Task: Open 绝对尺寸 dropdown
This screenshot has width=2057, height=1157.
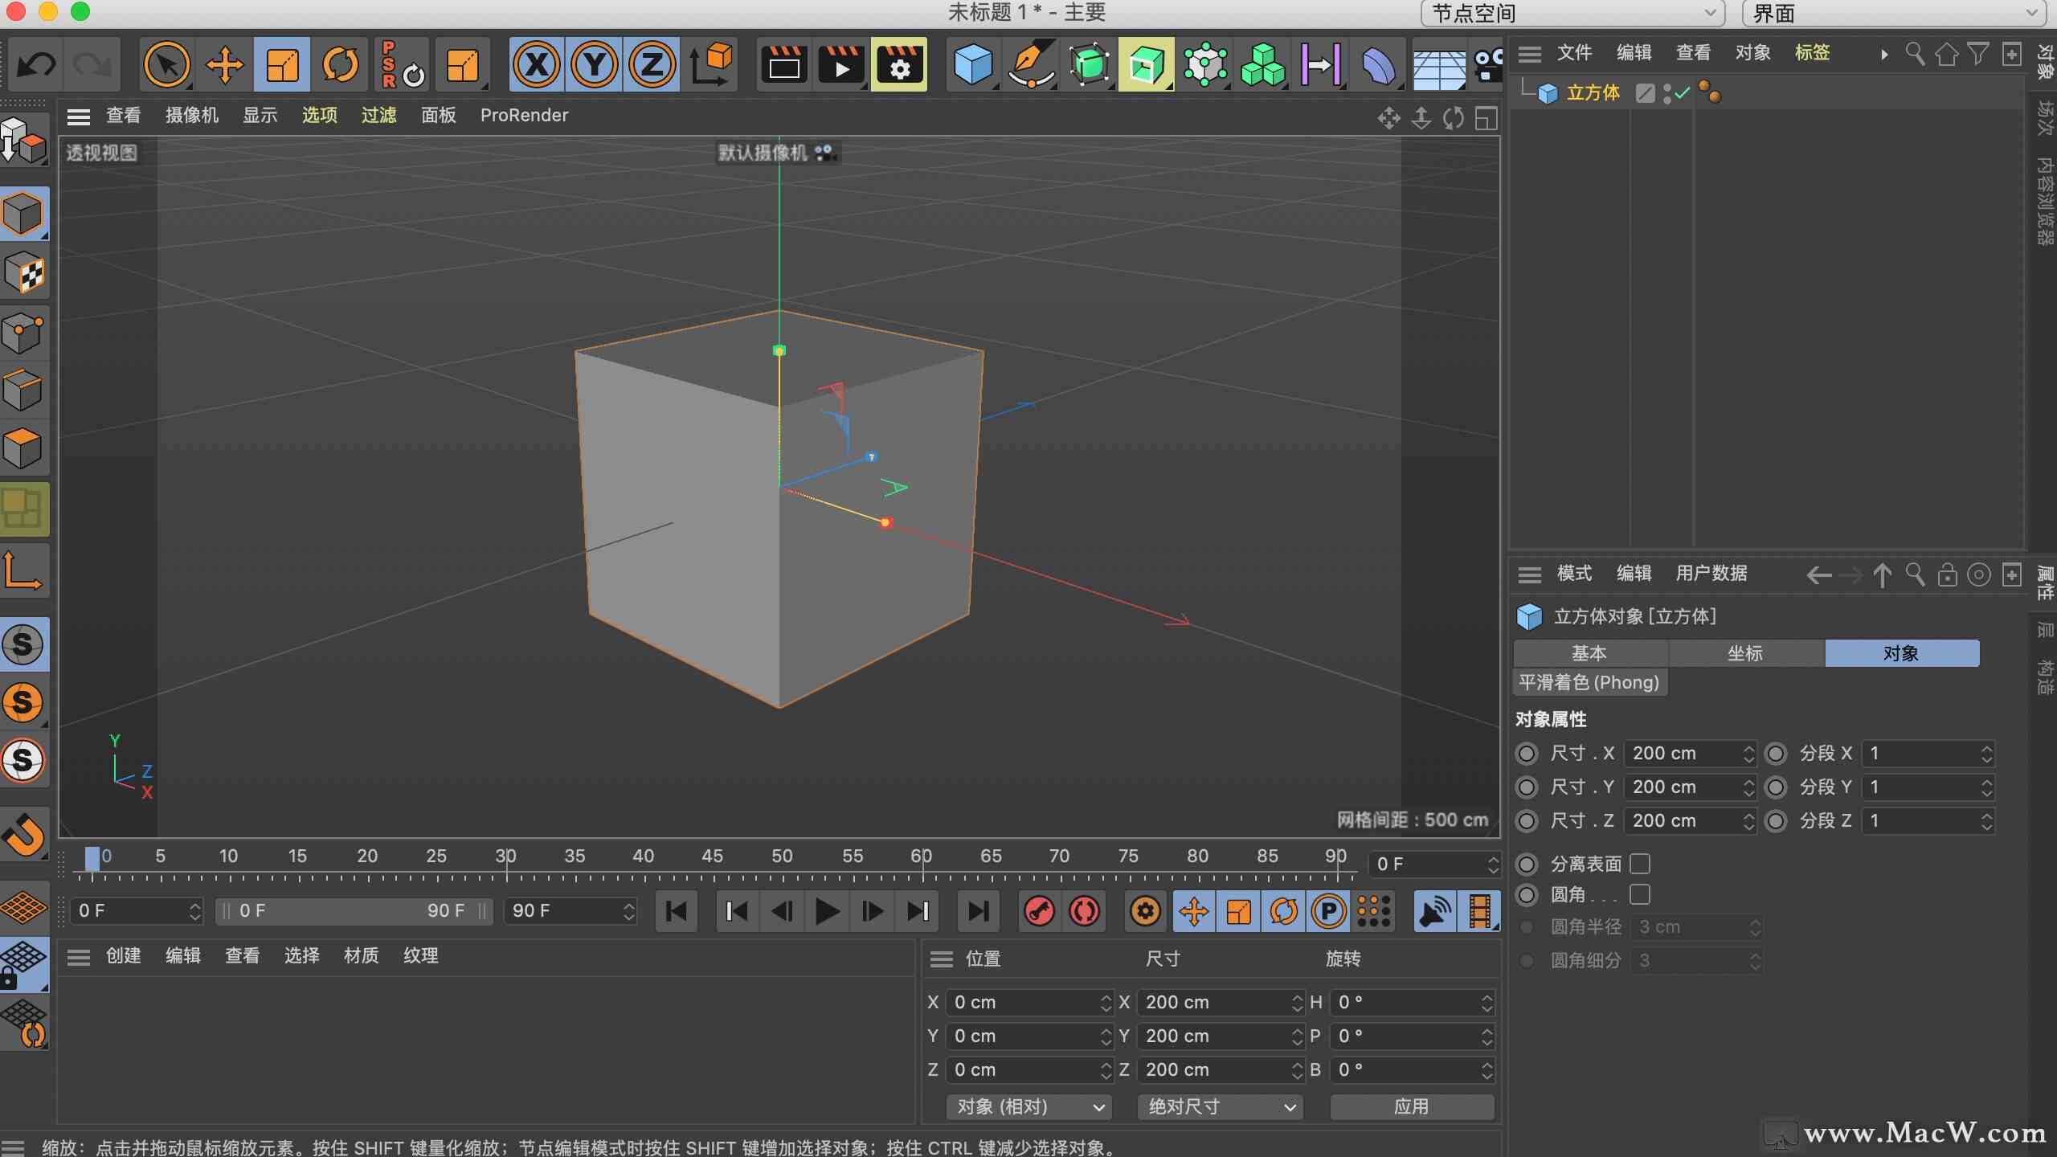Action: pyautogui.click(x=1220, y=1107)
